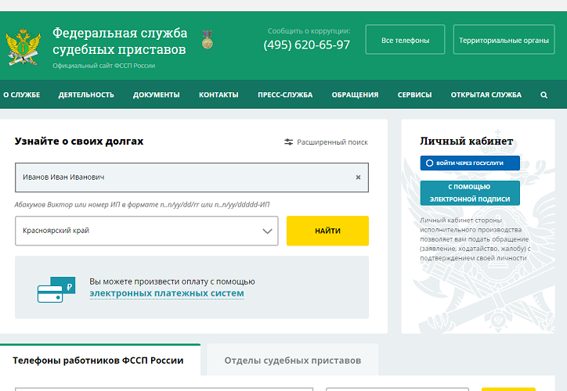Click Официальный сайт ФССП России subtitle
Viewport: 567px width, 391px height.
click(x=104, y=66)
